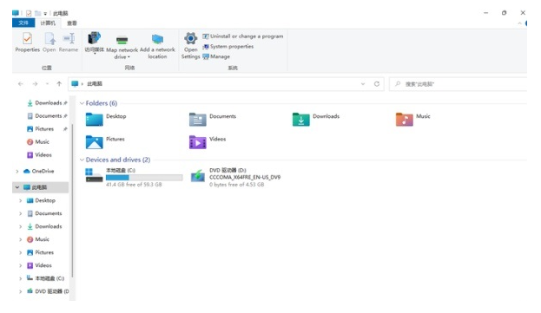Select the Downloads folder icon
541x313 pixels.
[x=300, y=120]
